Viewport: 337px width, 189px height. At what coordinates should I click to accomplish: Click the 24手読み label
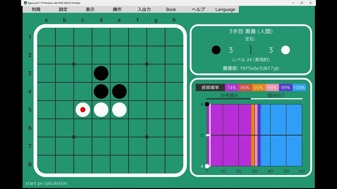(x=229, y=96)
